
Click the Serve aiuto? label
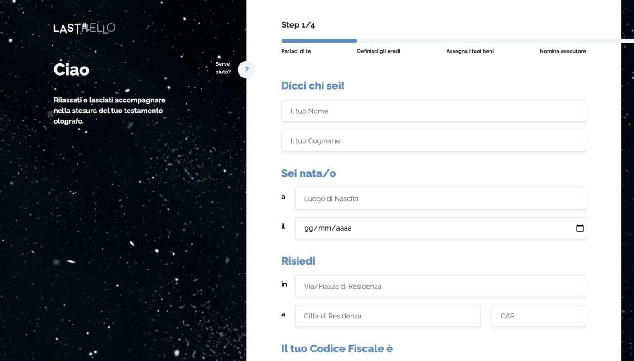223,68
